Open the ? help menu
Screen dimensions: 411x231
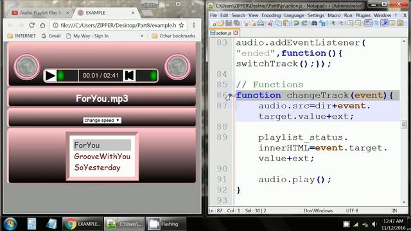point(396,15)
